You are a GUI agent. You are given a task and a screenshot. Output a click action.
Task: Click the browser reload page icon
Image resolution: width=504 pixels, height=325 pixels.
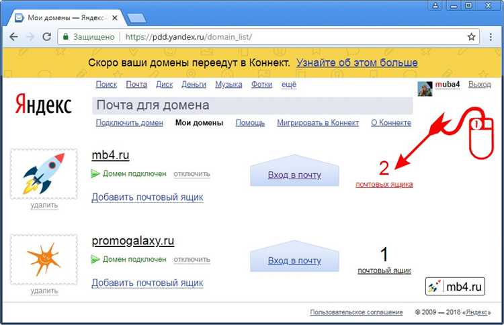click(x=46, y=37)
